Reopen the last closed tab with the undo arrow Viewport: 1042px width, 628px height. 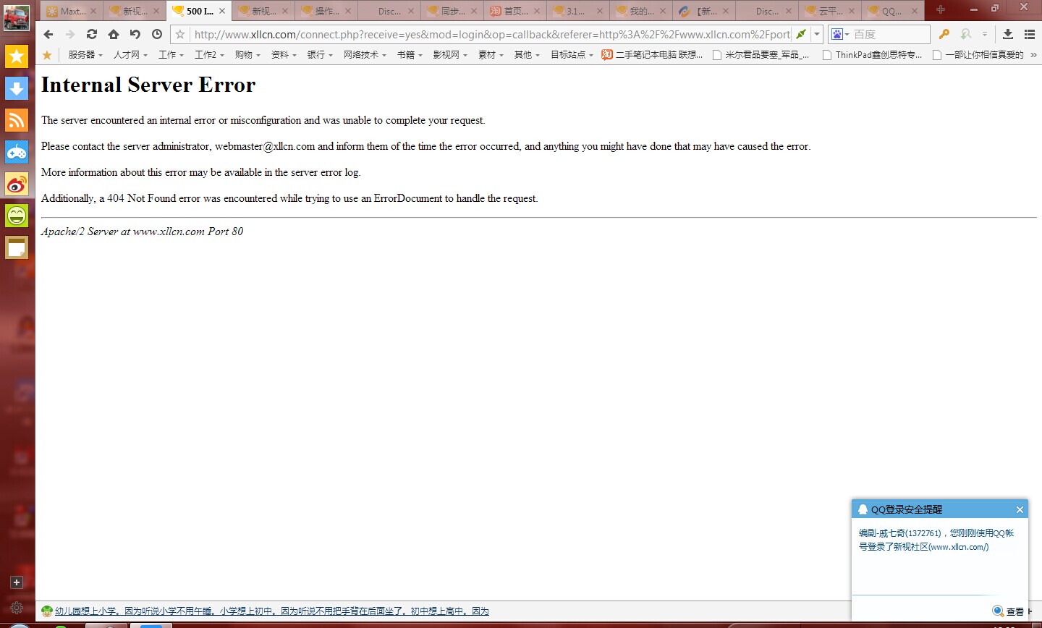point(135,34)
